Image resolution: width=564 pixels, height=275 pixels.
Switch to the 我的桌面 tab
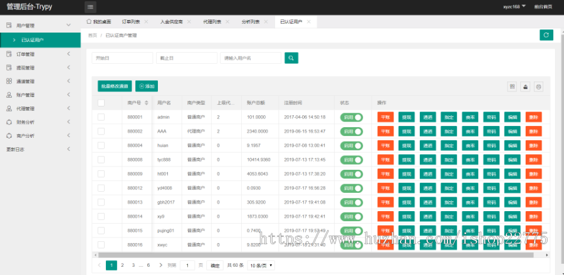[x=99, y=21]
